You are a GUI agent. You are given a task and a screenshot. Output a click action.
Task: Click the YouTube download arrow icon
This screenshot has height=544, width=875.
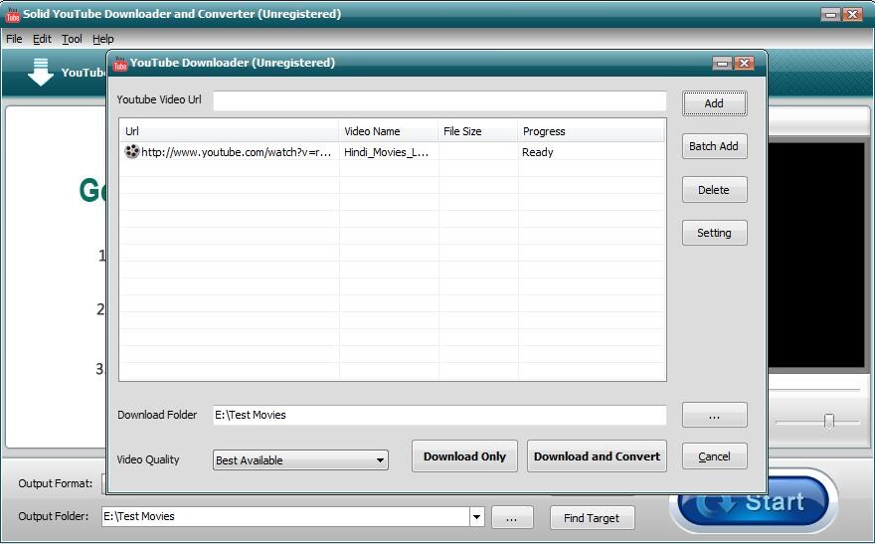coord(40,72)
